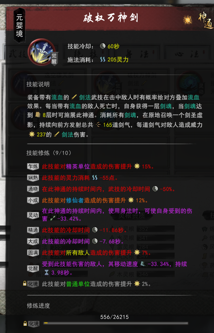
Task: Click the 神通 emblem in the header
Action: (x=205, y=20)
